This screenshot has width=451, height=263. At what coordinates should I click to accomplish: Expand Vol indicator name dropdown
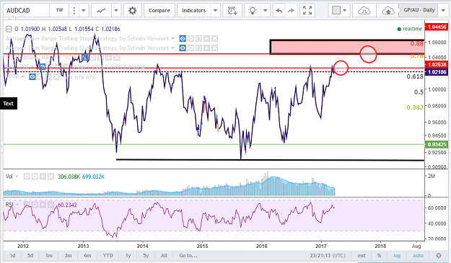[x=17, y=177]
